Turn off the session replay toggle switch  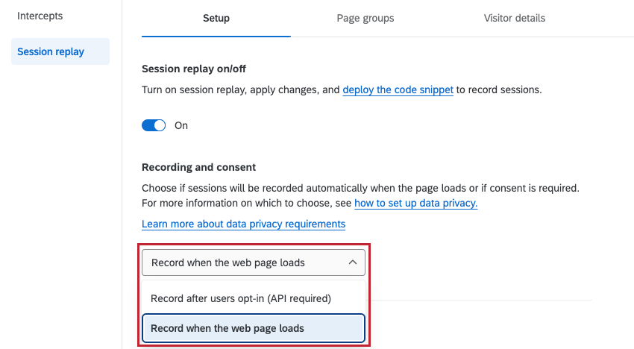pos(154,125)
